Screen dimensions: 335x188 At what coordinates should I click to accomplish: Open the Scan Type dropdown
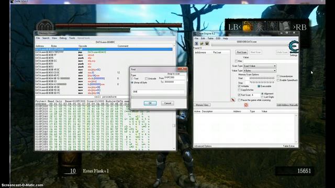point(260,66)
